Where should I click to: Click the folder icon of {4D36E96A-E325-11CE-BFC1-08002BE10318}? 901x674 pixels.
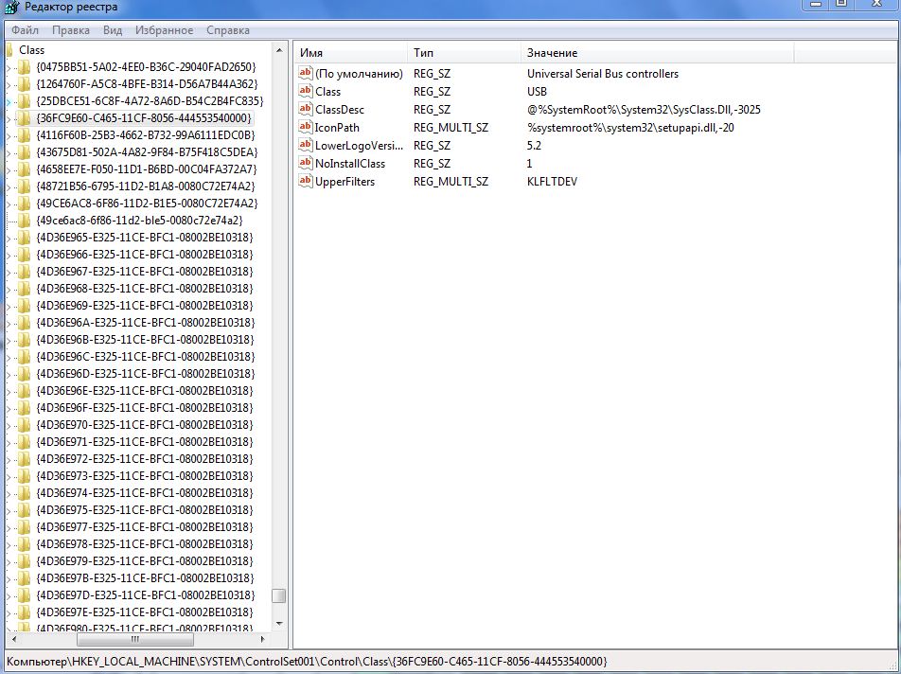(24, 323)
